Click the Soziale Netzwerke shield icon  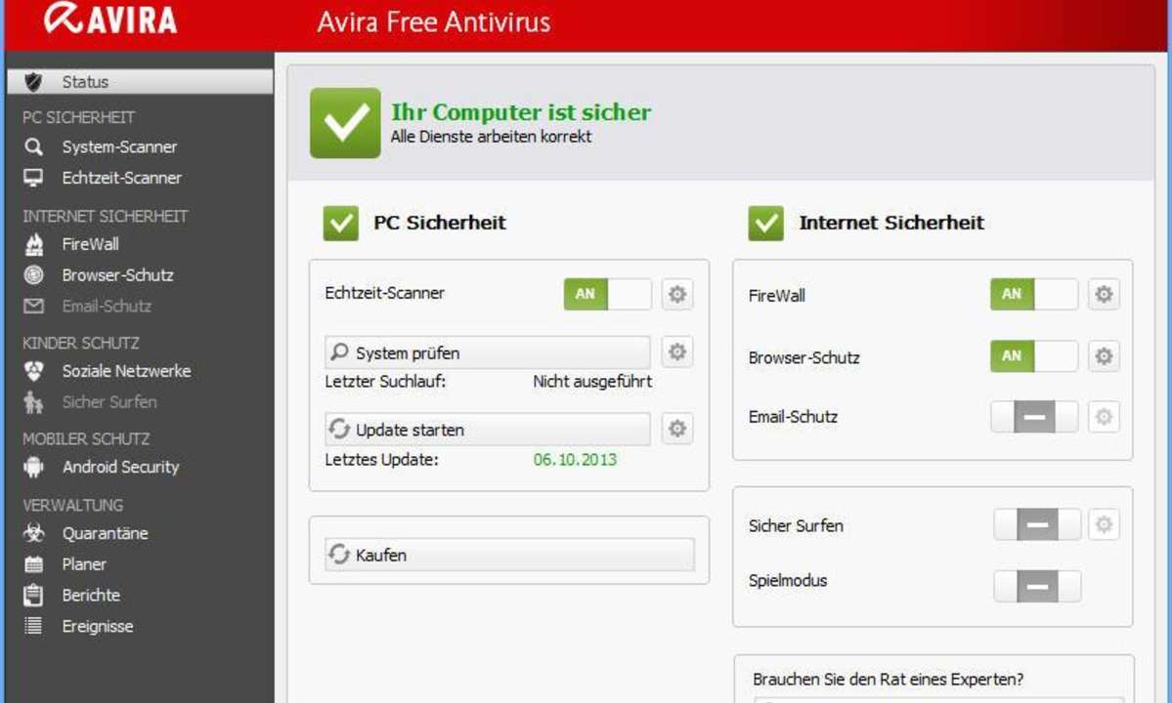pos(33,371)
